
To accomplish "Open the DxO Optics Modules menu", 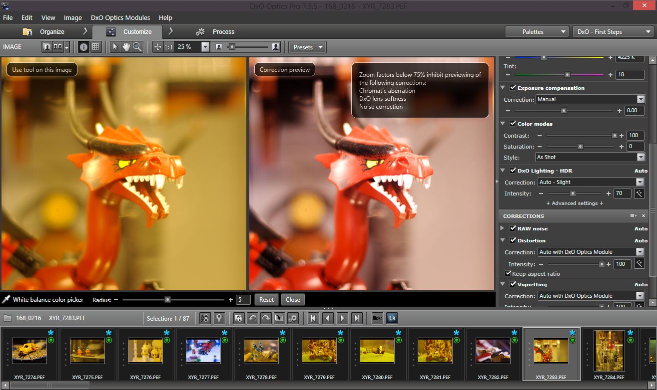I will [x=120, y=17].
